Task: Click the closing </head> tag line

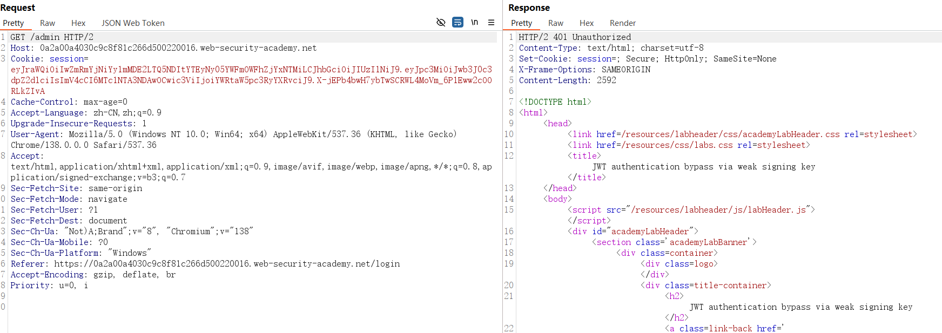Action: [560, 188]
